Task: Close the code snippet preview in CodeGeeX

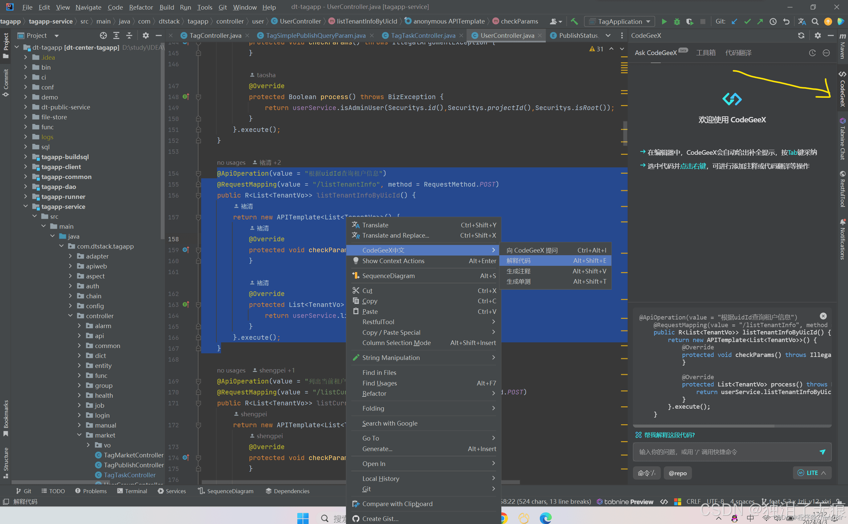Action: 823,316
